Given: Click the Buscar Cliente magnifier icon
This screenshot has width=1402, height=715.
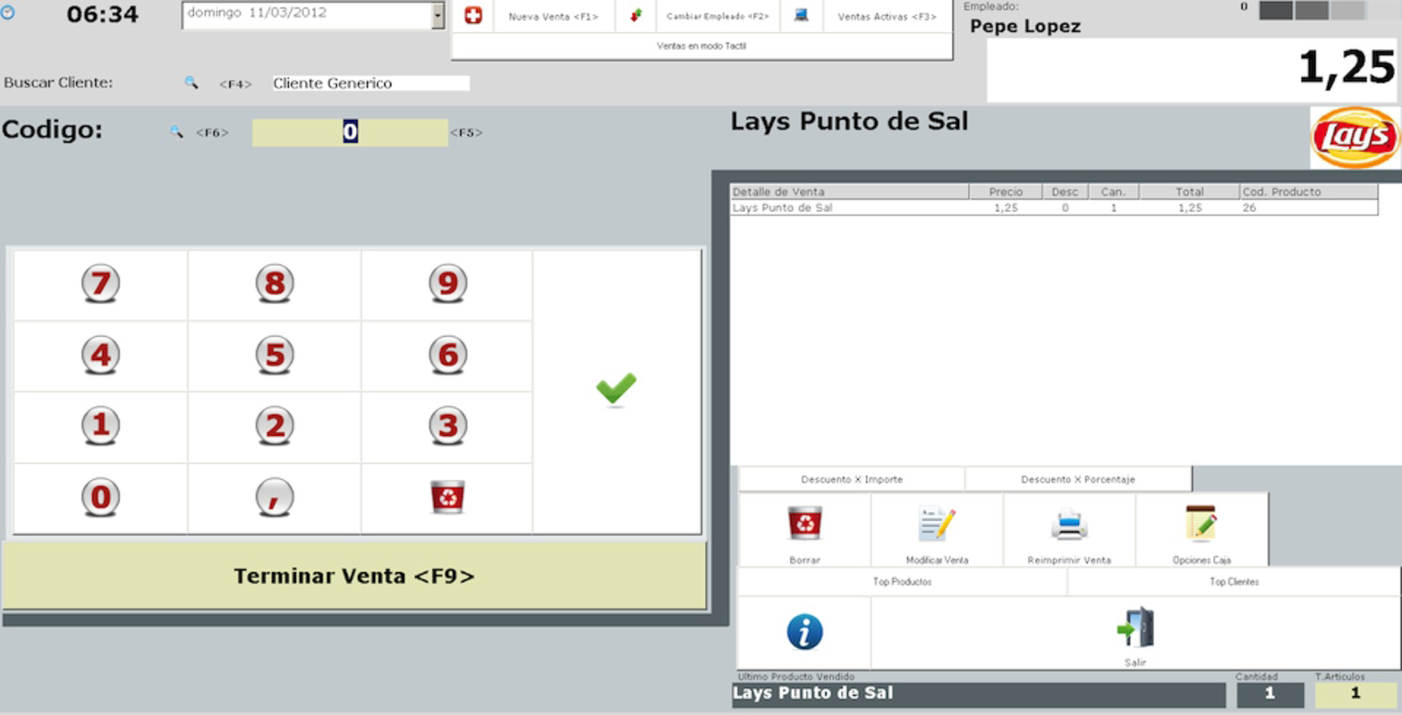Looking at the screenshot, I should [191, 82].
